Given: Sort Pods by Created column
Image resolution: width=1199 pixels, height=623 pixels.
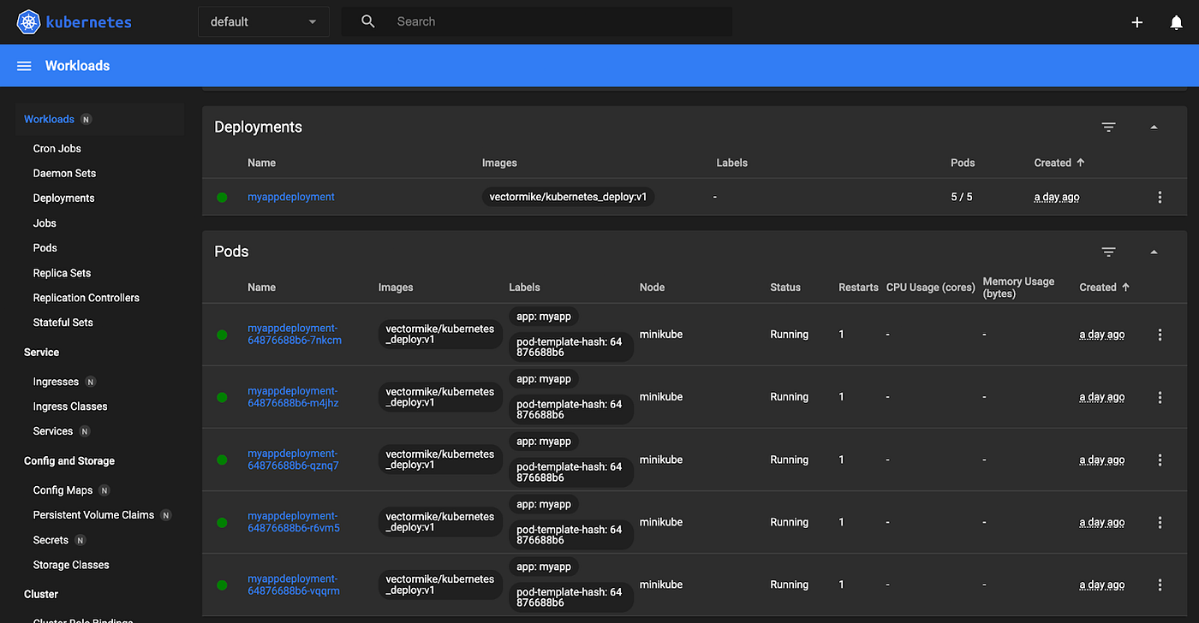Looking at the screenshot, I should tap(1105, 288).
